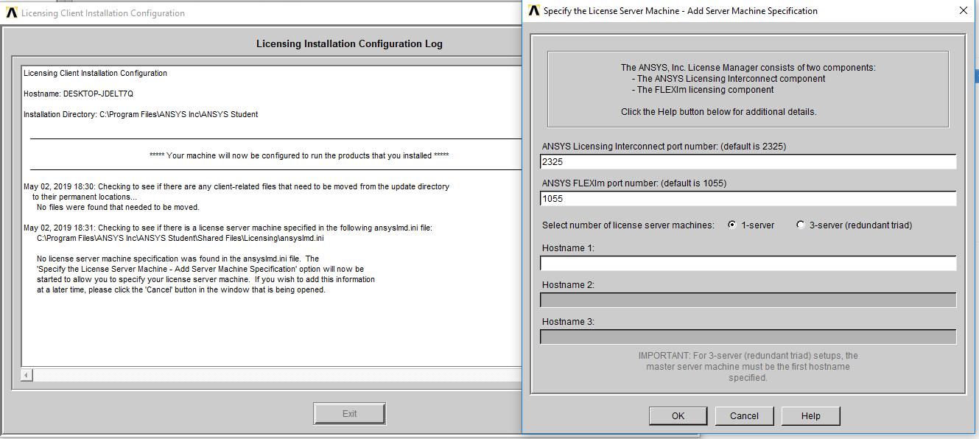979x439 pixels.
Task: Click 'The ANSYS Licensing Interconnect component' line
Action: (728, 79)
